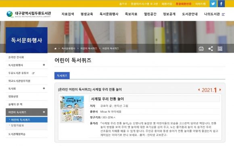Click the book cover thumbnail
234x146 pixels.
(x=72, y=109)
